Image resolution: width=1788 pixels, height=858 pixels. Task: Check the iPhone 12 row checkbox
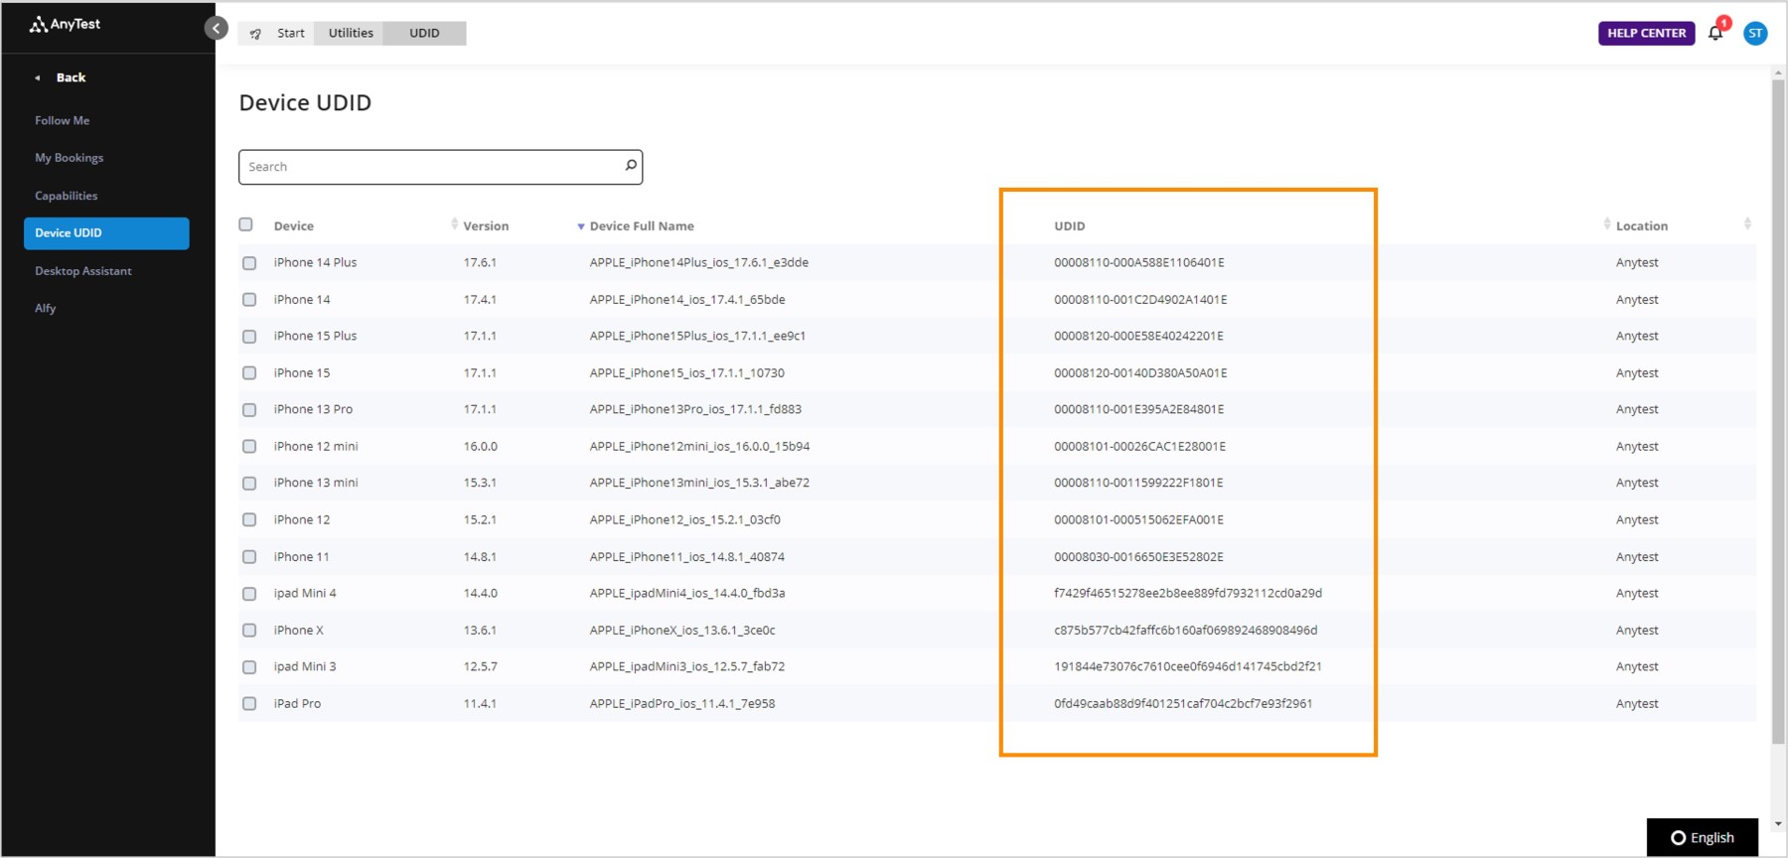(249, 520)
